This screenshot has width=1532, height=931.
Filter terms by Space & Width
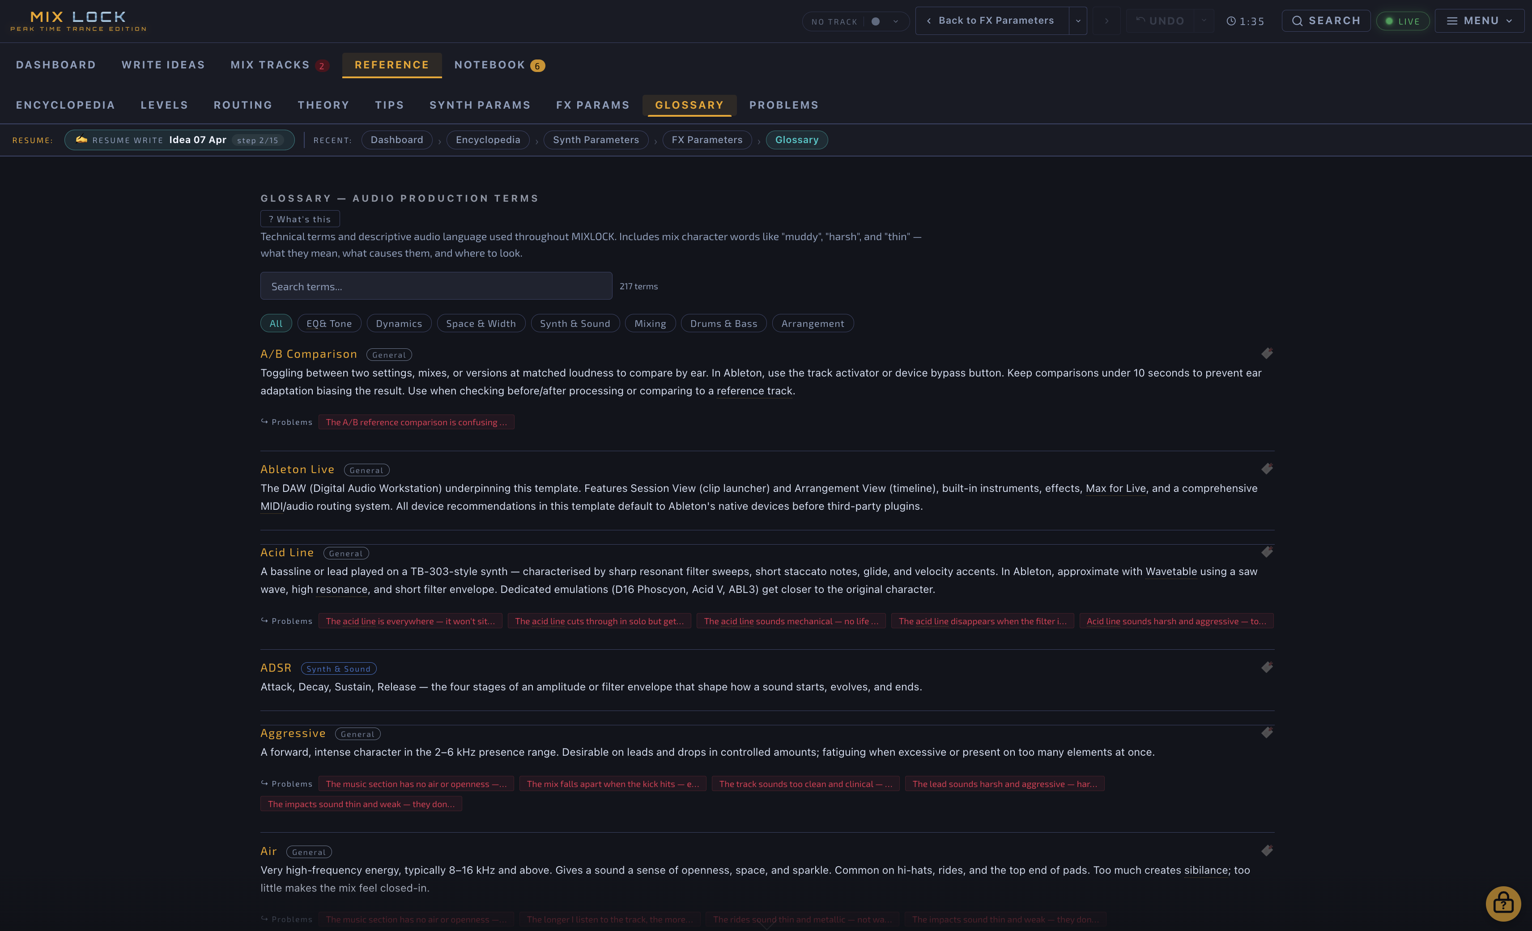(481, 323)
